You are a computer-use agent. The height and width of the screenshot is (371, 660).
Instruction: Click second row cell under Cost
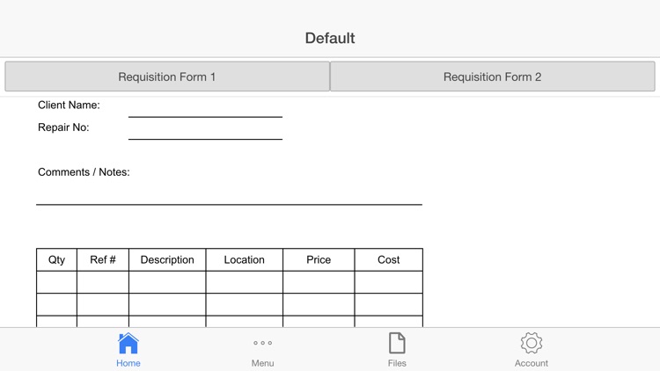click(388, 304)
